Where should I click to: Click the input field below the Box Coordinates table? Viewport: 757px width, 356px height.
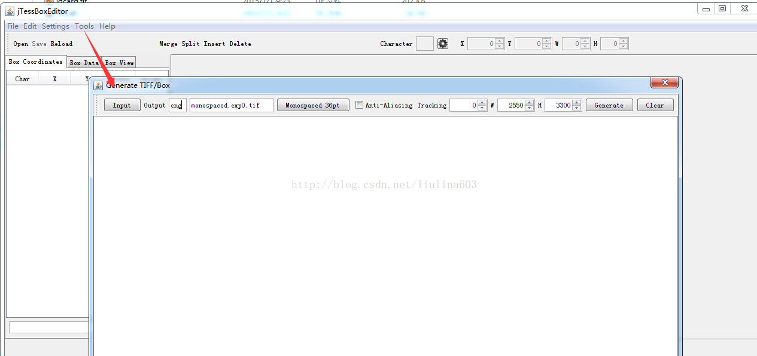(49, 327)
